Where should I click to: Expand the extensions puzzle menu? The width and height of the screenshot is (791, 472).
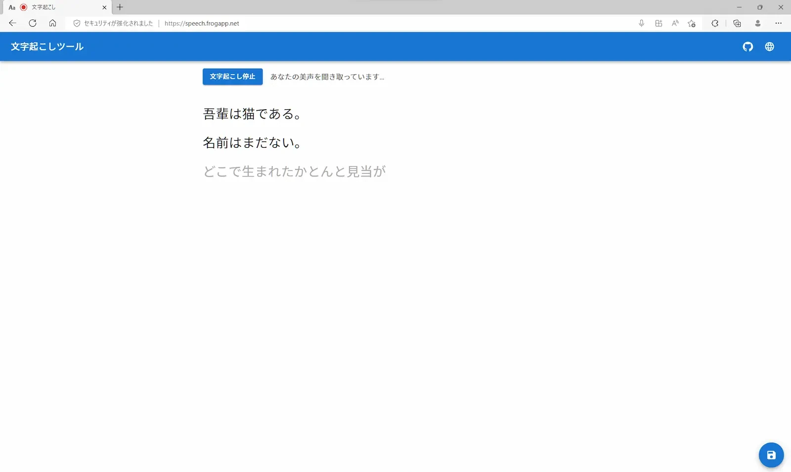click(714, 23)
